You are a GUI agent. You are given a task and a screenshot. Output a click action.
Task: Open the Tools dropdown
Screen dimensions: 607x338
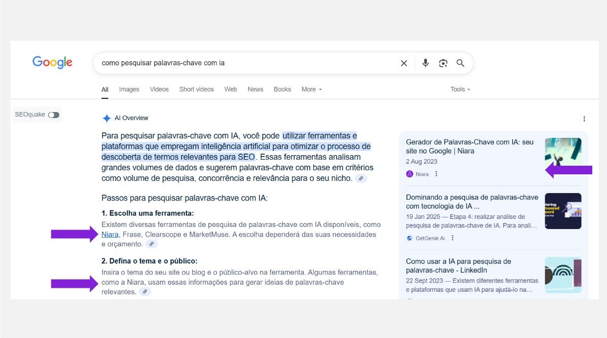(460, 89)
